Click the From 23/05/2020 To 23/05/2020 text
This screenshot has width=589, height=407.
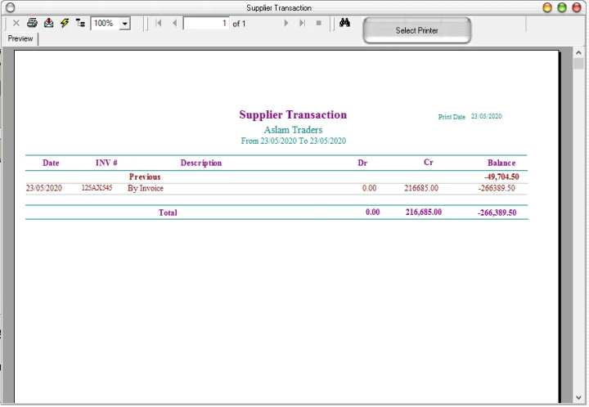tap(294, 141)
